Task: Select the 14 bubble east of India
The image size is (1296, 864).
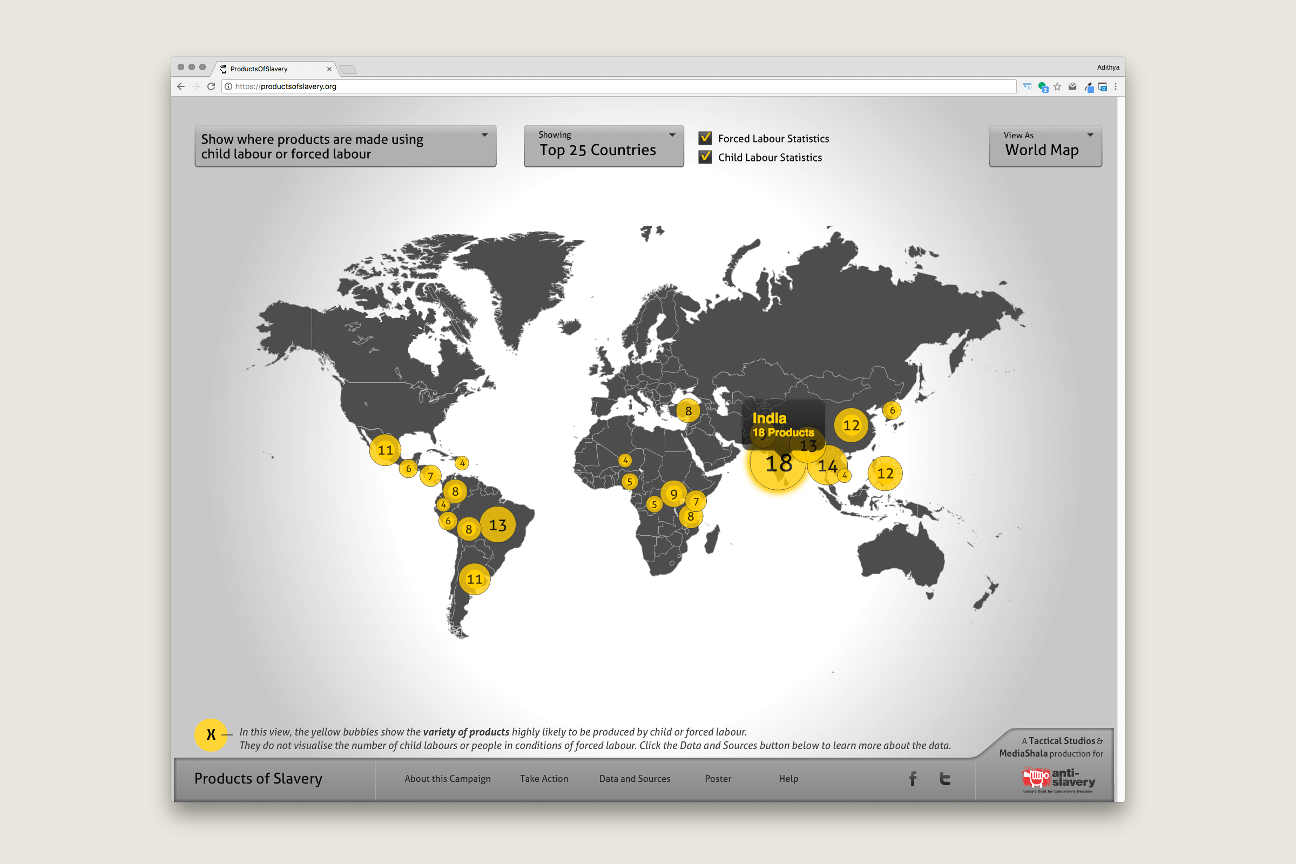Action: (827, 465)
